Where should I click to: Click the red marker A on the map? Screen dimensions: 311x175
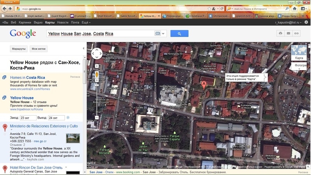(x=204, y=85)
